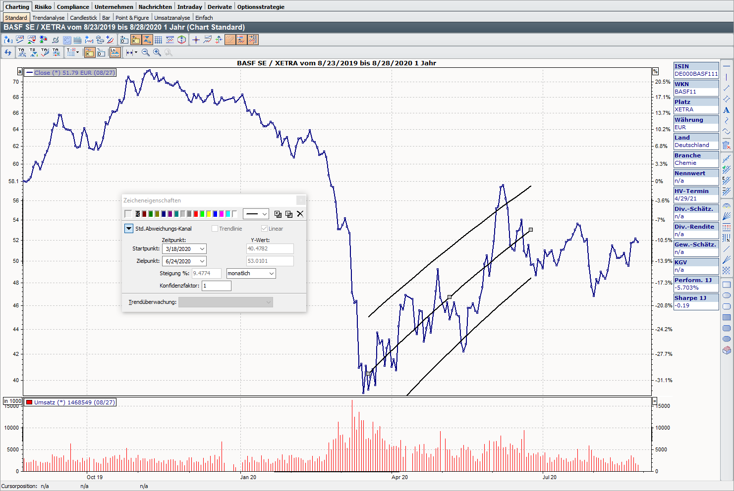Click the zoom in magnifier icon
Viewport: 734px width, 491px height.
(157, 52)
